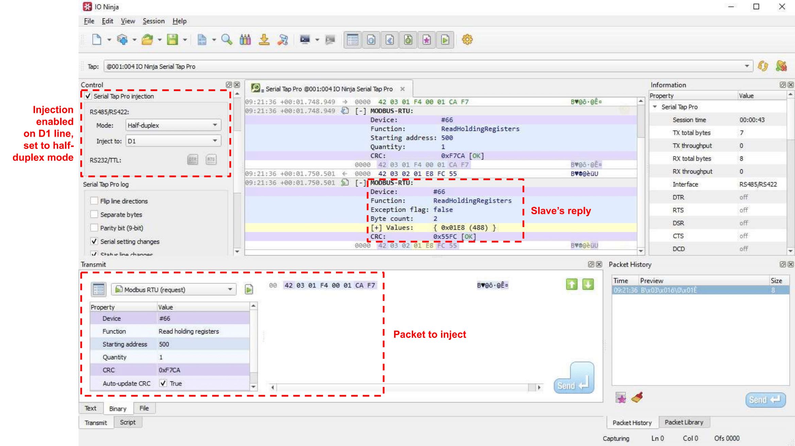Open the Help menu
Viewport: 795px width, 446px height.
pyautogui.click(x=179, y=21)
